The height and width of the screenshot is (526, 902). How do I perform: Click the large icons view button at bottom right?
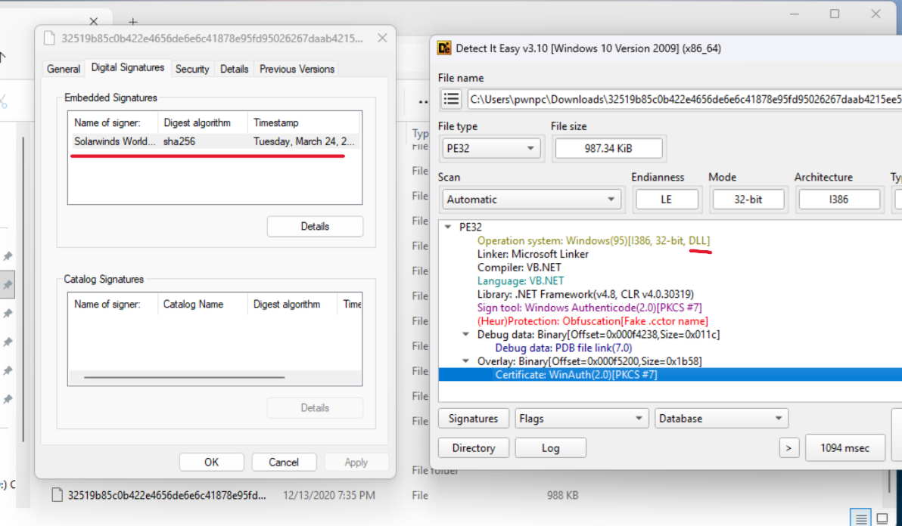[882, 518]
